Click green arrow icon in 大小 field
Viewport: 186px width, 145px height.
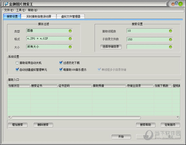(x=70, y=47)
